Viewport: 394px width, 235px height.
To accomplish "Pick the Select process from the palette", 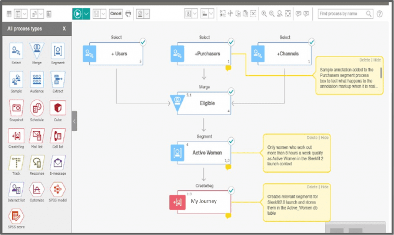I will [x=16, y=51].
